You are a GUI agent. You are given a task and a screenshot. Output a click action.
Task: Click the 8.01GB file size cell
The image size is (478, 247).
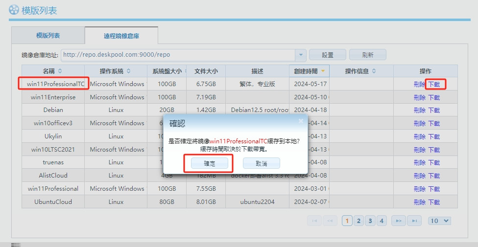click(x=206, y=202)
